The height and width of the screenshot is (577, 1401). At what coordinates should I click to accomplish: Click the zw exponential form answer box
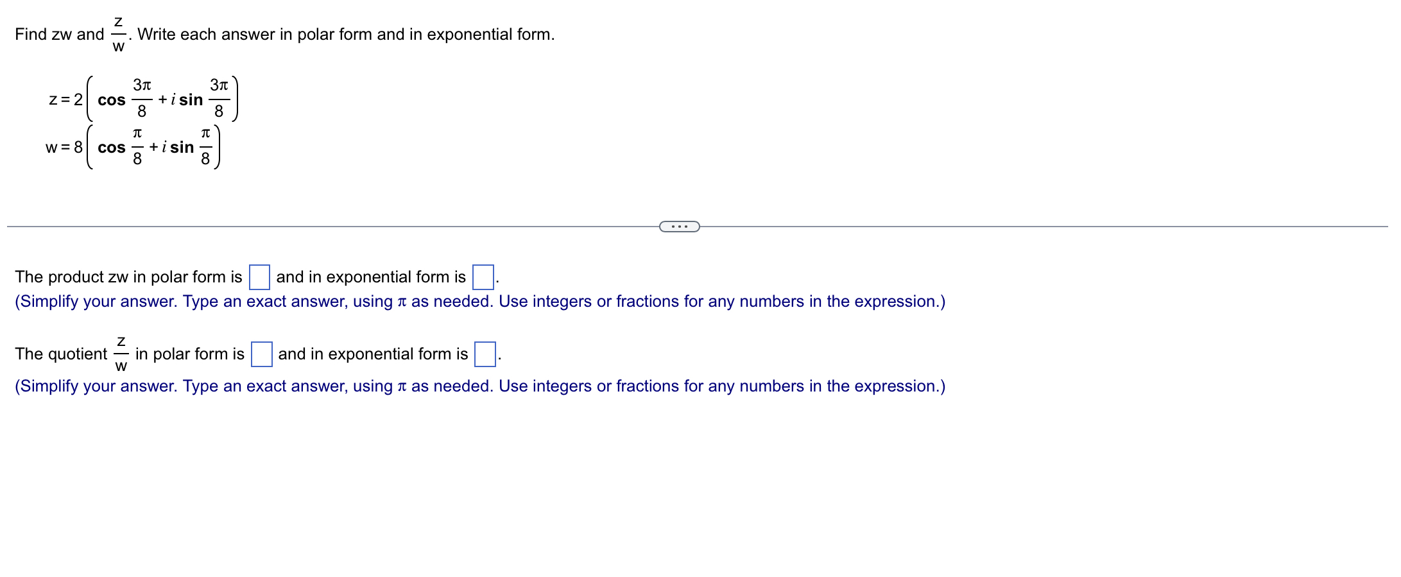click(x=482, y=277)
